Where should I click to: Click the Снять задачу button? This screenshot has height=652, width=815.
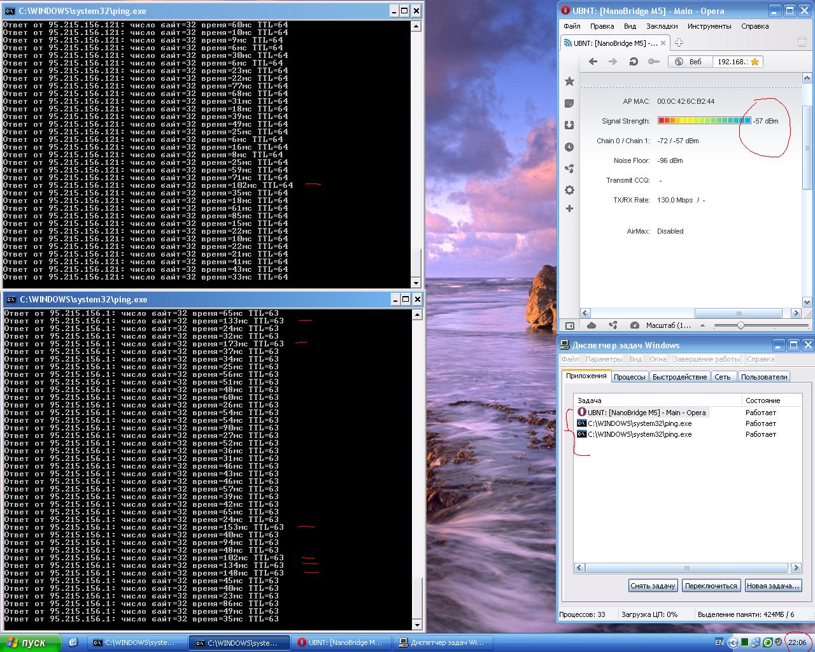coord(653,586)
